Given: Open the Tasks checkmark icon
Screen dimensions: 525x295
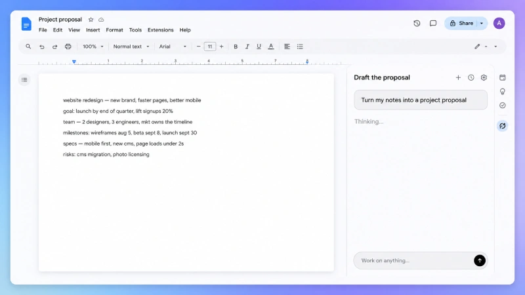Looking at the screenshot, I should [x=503, y=106].
